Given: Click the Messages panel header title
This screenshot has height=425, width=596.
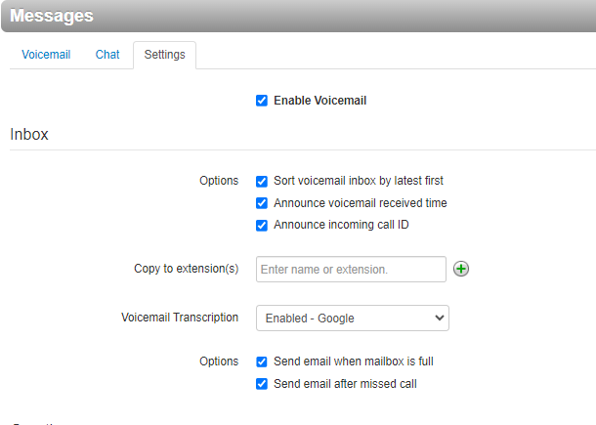Looking at the screenshot, I should point(52,17).
